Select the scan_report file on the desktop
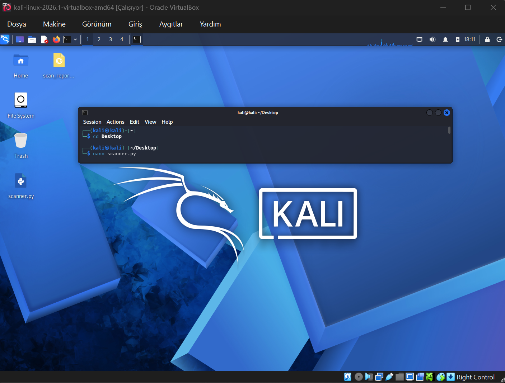 (59, 66)
